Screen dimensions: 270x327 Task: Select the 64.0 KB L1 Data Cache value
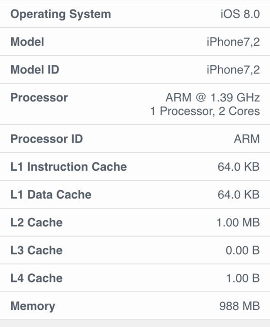[238, 195]
